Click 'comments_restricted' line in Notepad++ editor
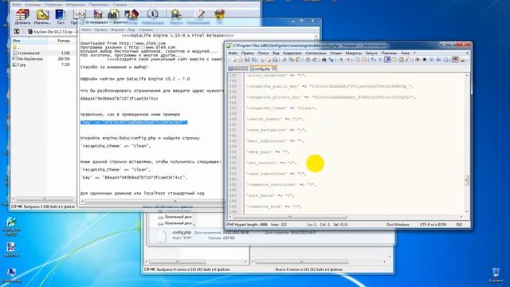 point(281,184)
